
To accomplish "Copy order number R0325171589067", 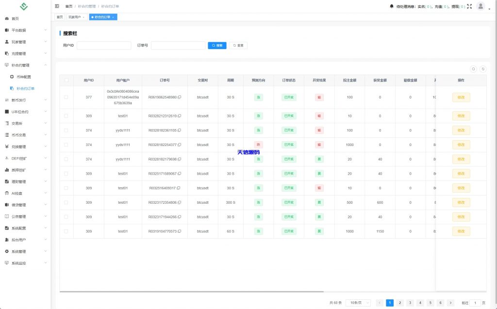I will pyautogui.click(x=180, y=174).
